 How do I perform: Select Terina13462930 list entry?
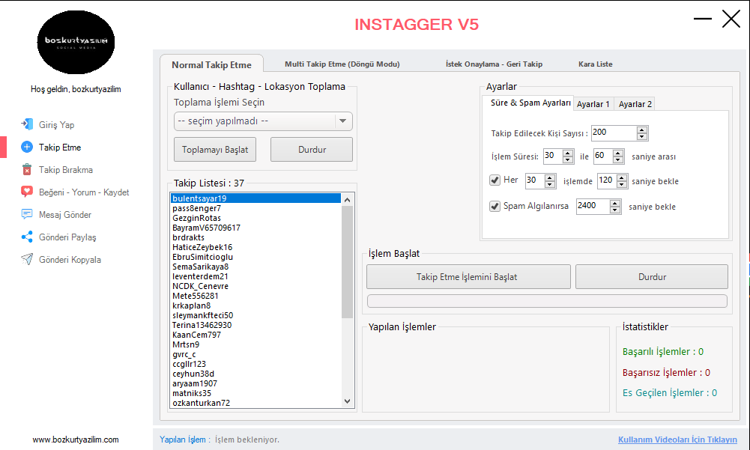[256, 325]
